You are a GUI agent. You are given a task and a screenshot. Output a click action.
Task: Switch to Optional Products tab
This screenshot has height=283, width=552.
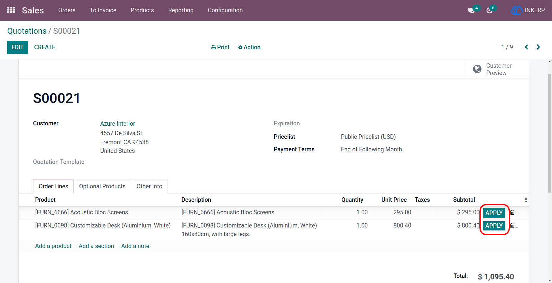(102, 186)
